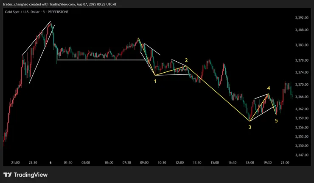Click the 3,388.00 price axis label
Screen dimensions: 314x183
(x=302, y=30)
